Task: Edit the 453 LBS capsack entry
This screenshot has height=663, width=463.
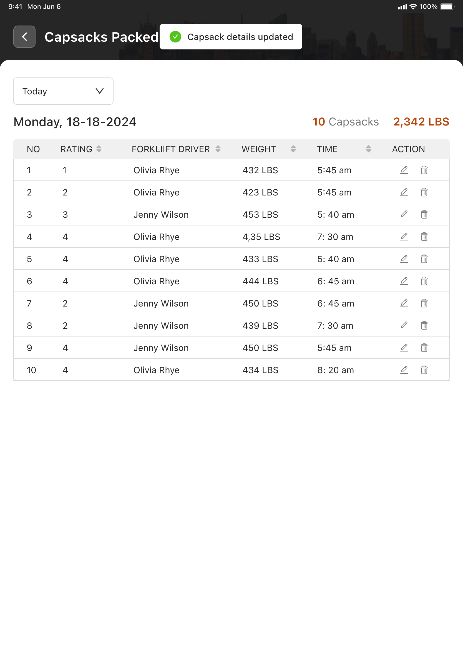Action: pos(404,215)
